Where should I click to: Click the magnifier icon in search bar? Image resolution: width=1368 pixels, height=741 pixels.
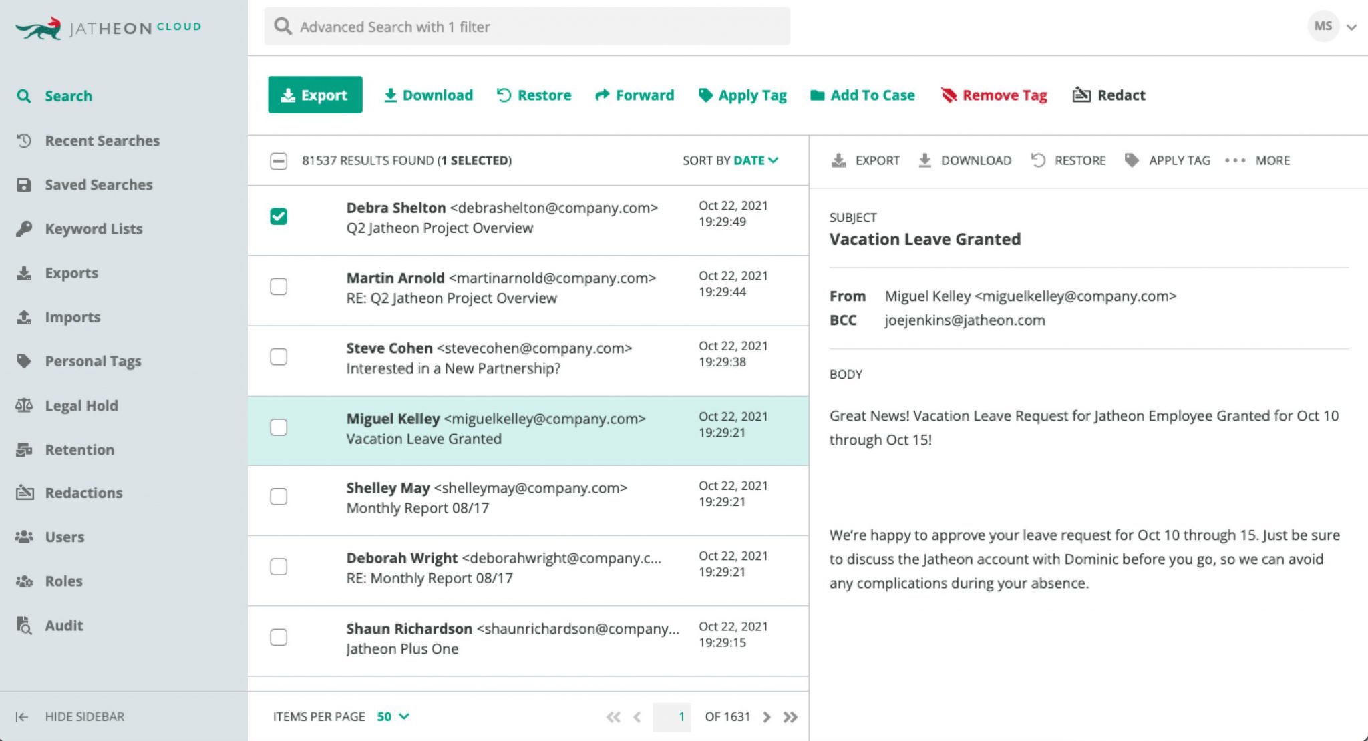(283, 27)
